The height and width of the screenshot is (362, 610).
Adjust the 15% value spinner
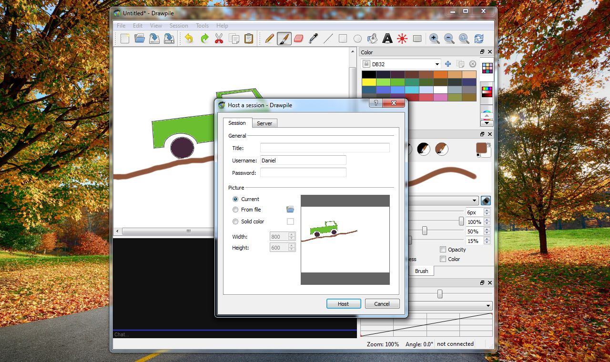[478, 241]
